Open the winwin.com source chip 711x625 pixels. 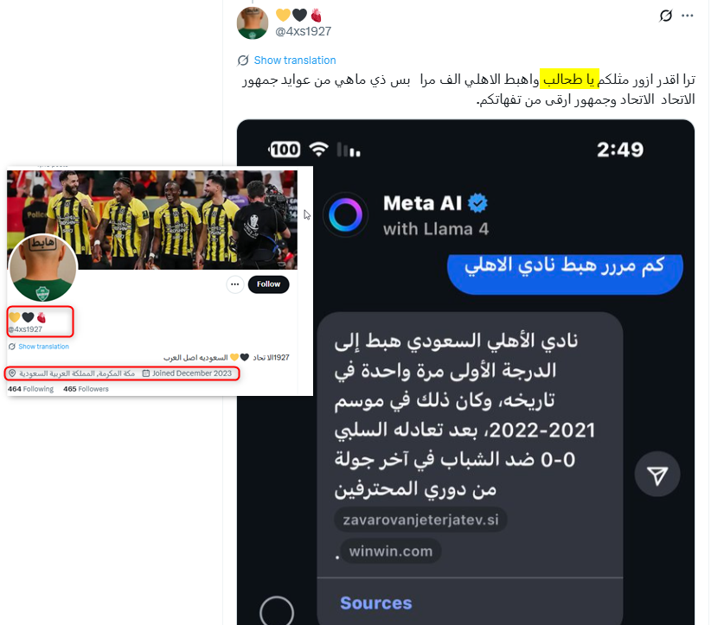point(390,552)
